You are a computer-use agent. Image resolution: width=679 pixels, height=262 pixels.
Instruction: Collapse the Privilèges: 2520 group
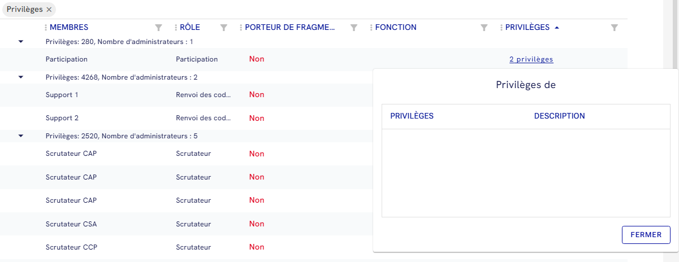[x=21, y=136]
